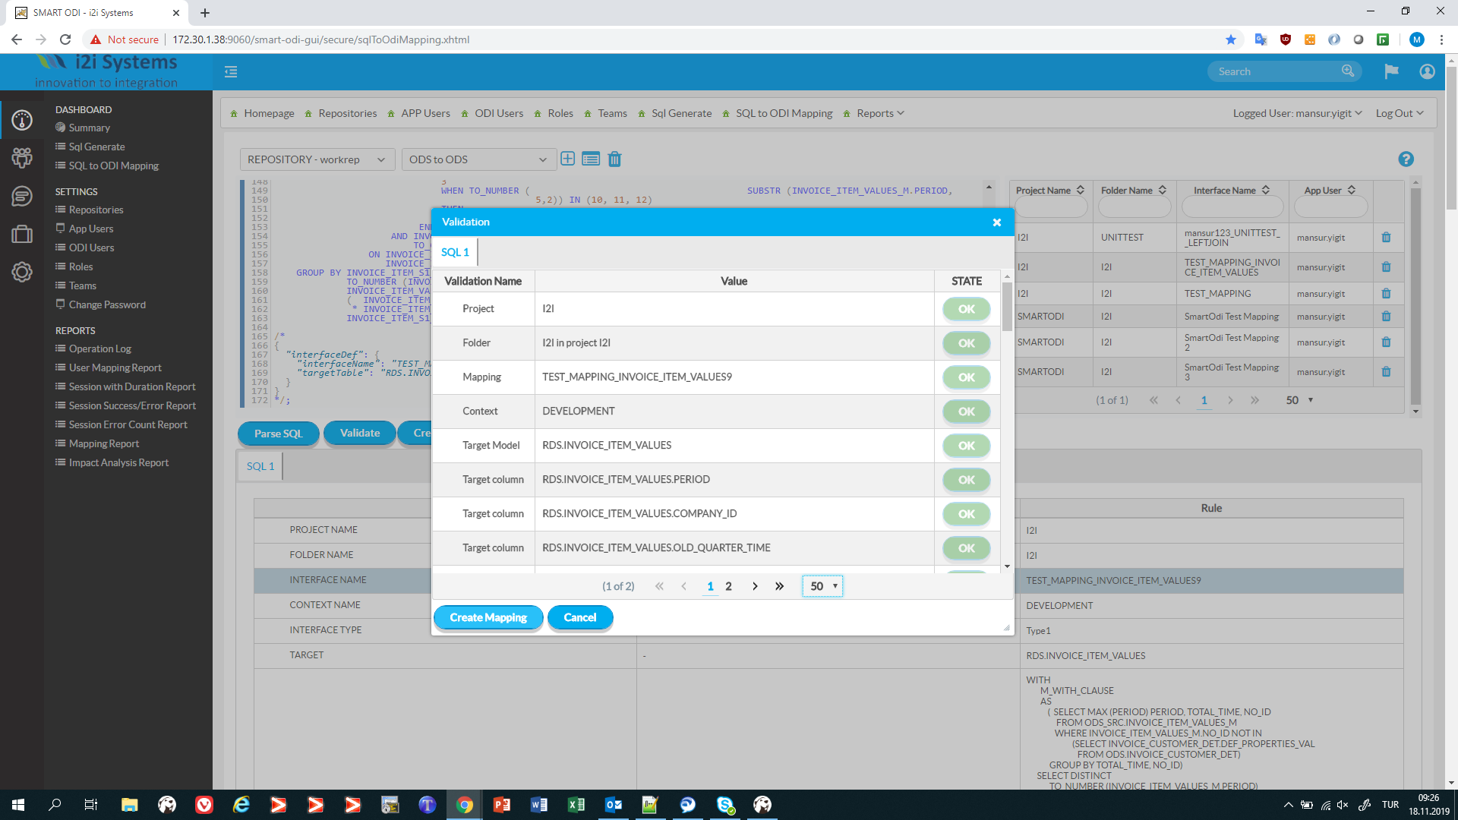Click the Create Mapping button
The height and width of the screenshot is (820, 1458).
tap(488, 617)
